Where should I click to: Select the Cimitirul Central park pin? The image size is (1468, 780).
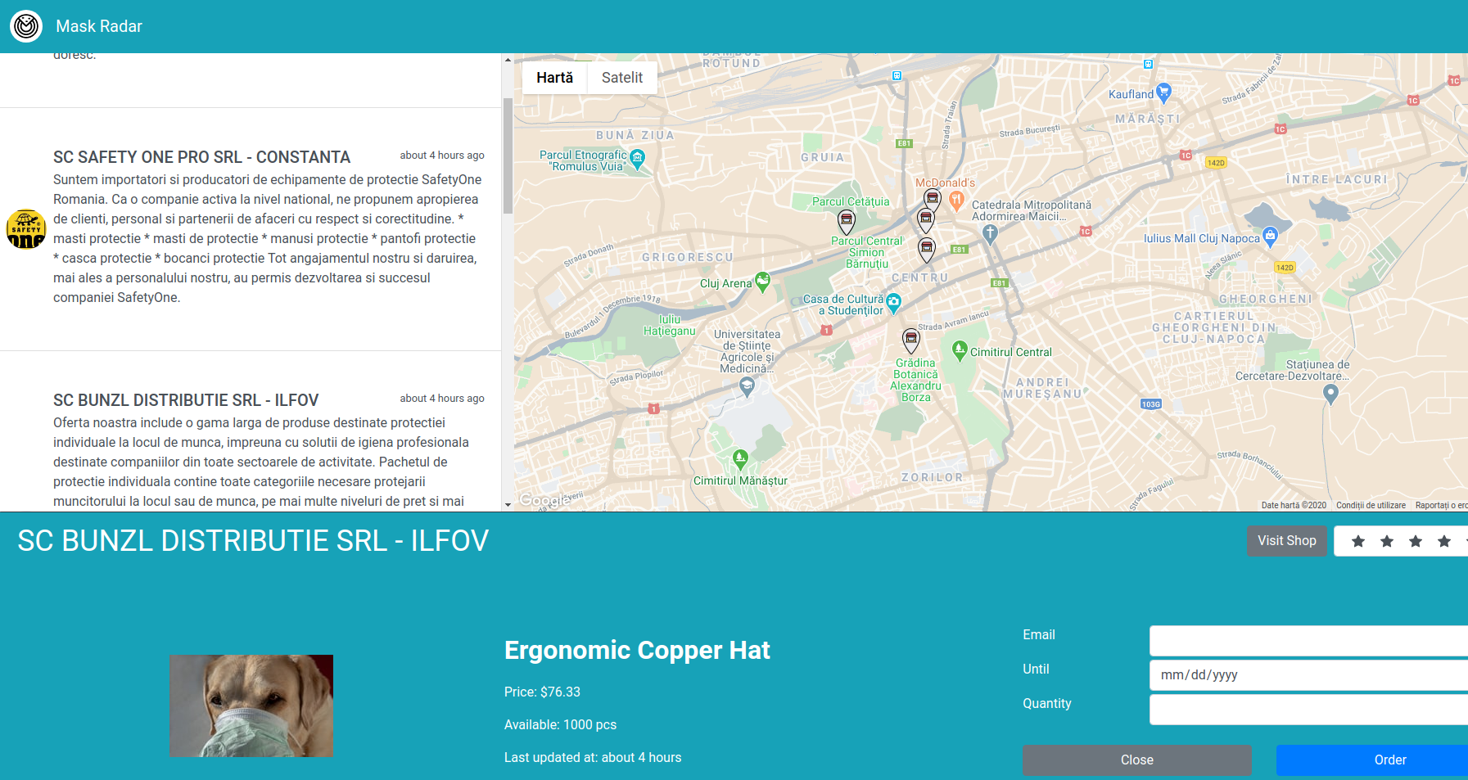[960, 350]
